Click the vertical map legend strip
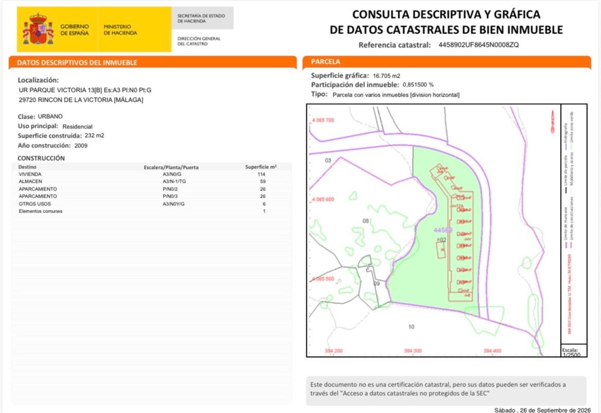Screen dimensions: 601x413 click(574, 224)
